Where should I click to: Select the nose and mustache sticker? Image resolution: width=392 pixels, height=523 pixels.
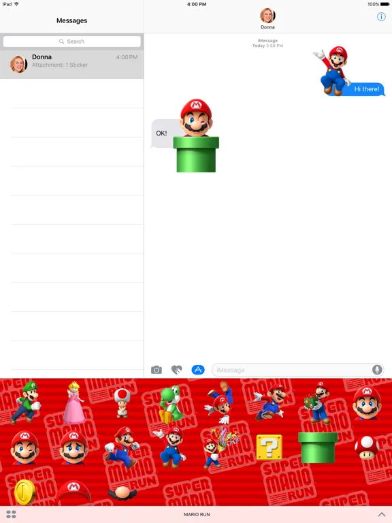(x=122, y=493)
